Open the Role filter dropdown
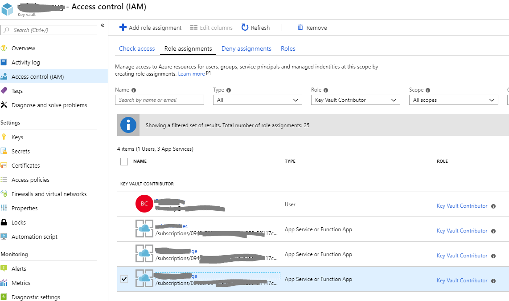This screenshot has width=509, height=301. (x=356, y=100)
